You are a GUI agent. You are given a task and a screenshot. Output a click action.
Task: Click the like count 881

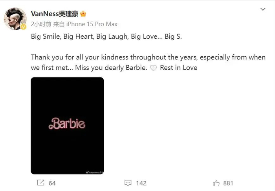coord(228,183)
